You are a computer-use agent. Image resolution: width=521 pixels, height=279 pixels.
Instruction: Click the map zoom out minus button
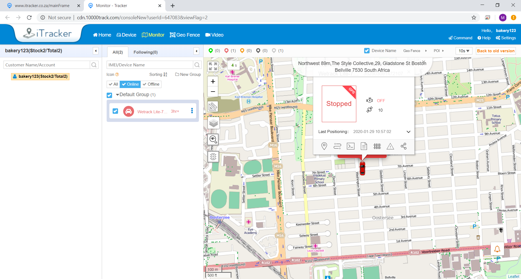click(x=213, y=92)
